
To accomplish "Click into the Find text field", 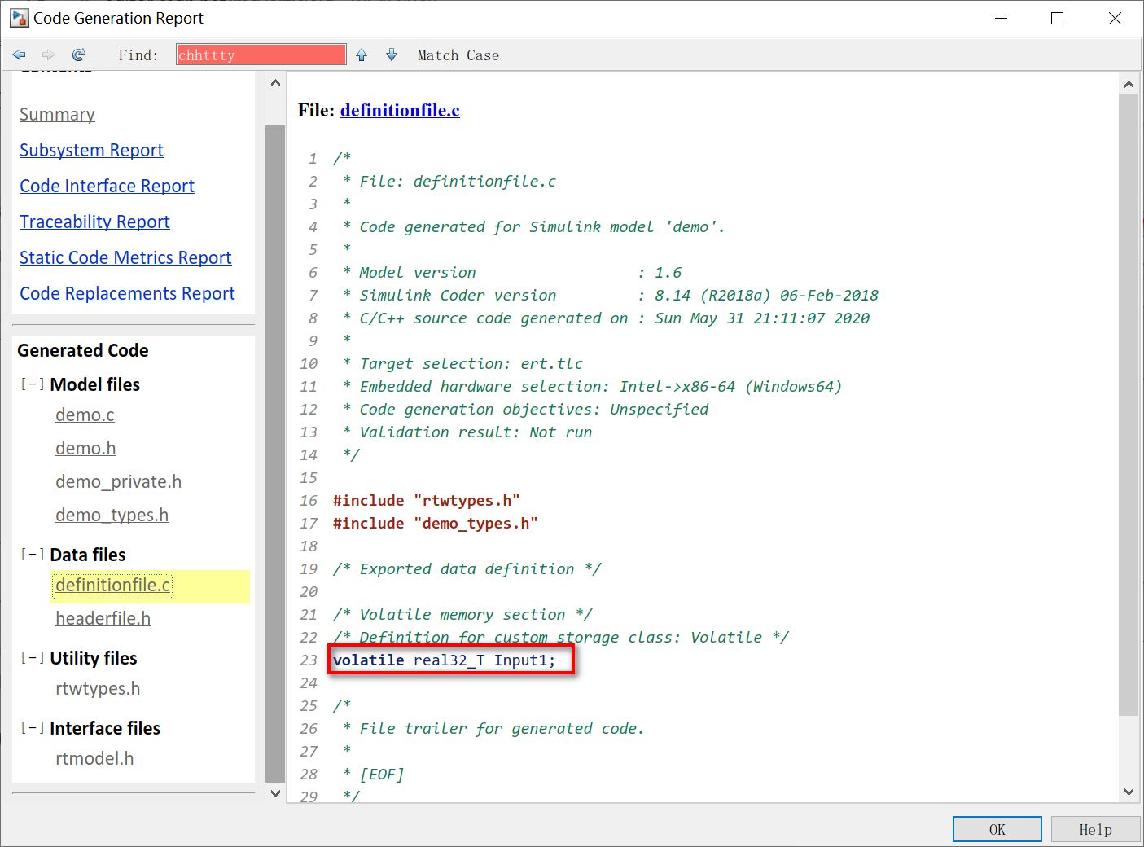I will pos(261,55).
